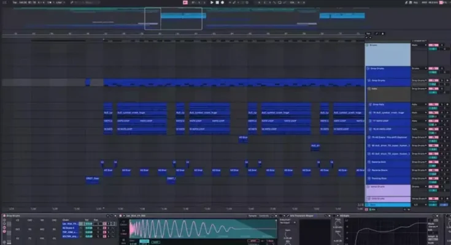Click the Play button in the transport bar
The image size is (451, 245).
[x=212, y=2]
